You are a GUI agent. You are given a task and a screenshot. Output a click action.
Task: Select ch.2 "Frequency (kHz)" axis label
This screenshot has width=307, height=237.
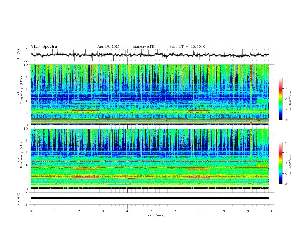pos(22,154)
